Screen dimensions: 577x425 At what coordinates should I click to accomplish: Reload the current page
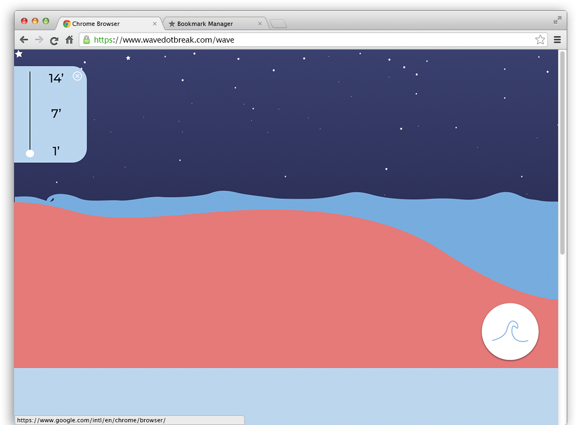point(54,40)
